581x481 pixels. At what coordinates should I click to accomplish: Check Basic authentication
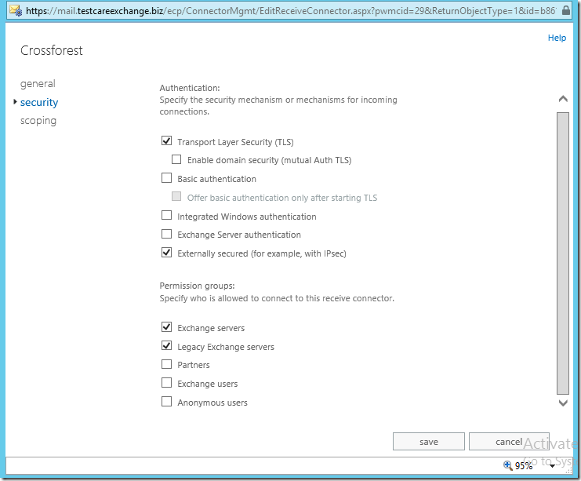click(167, 178)
